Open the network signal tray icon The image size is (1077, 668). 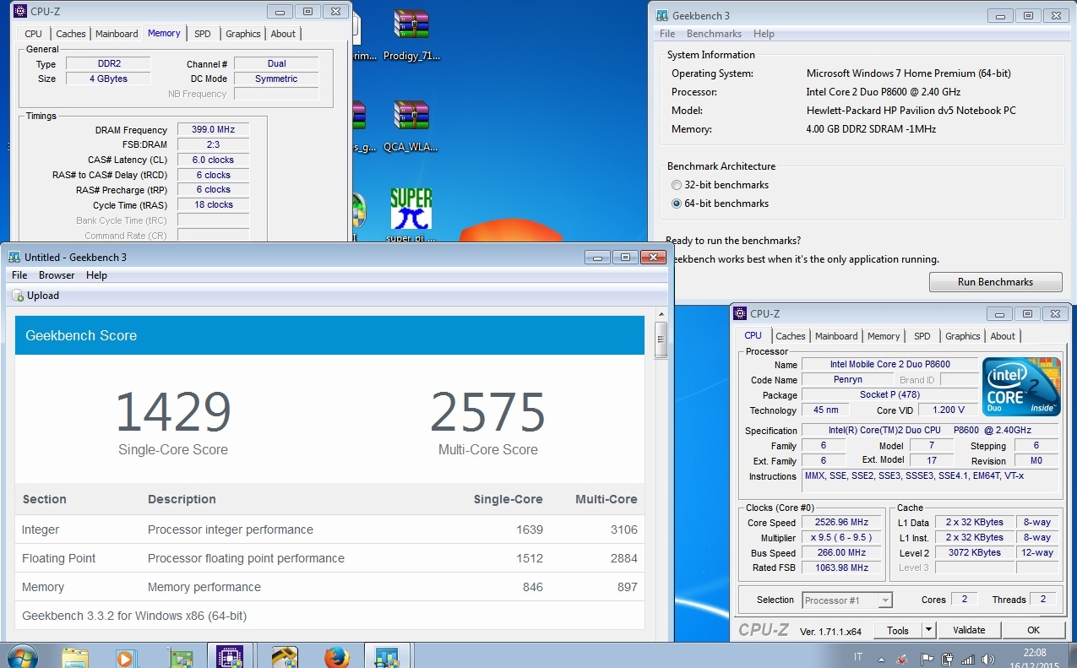[x=968, y=659]
